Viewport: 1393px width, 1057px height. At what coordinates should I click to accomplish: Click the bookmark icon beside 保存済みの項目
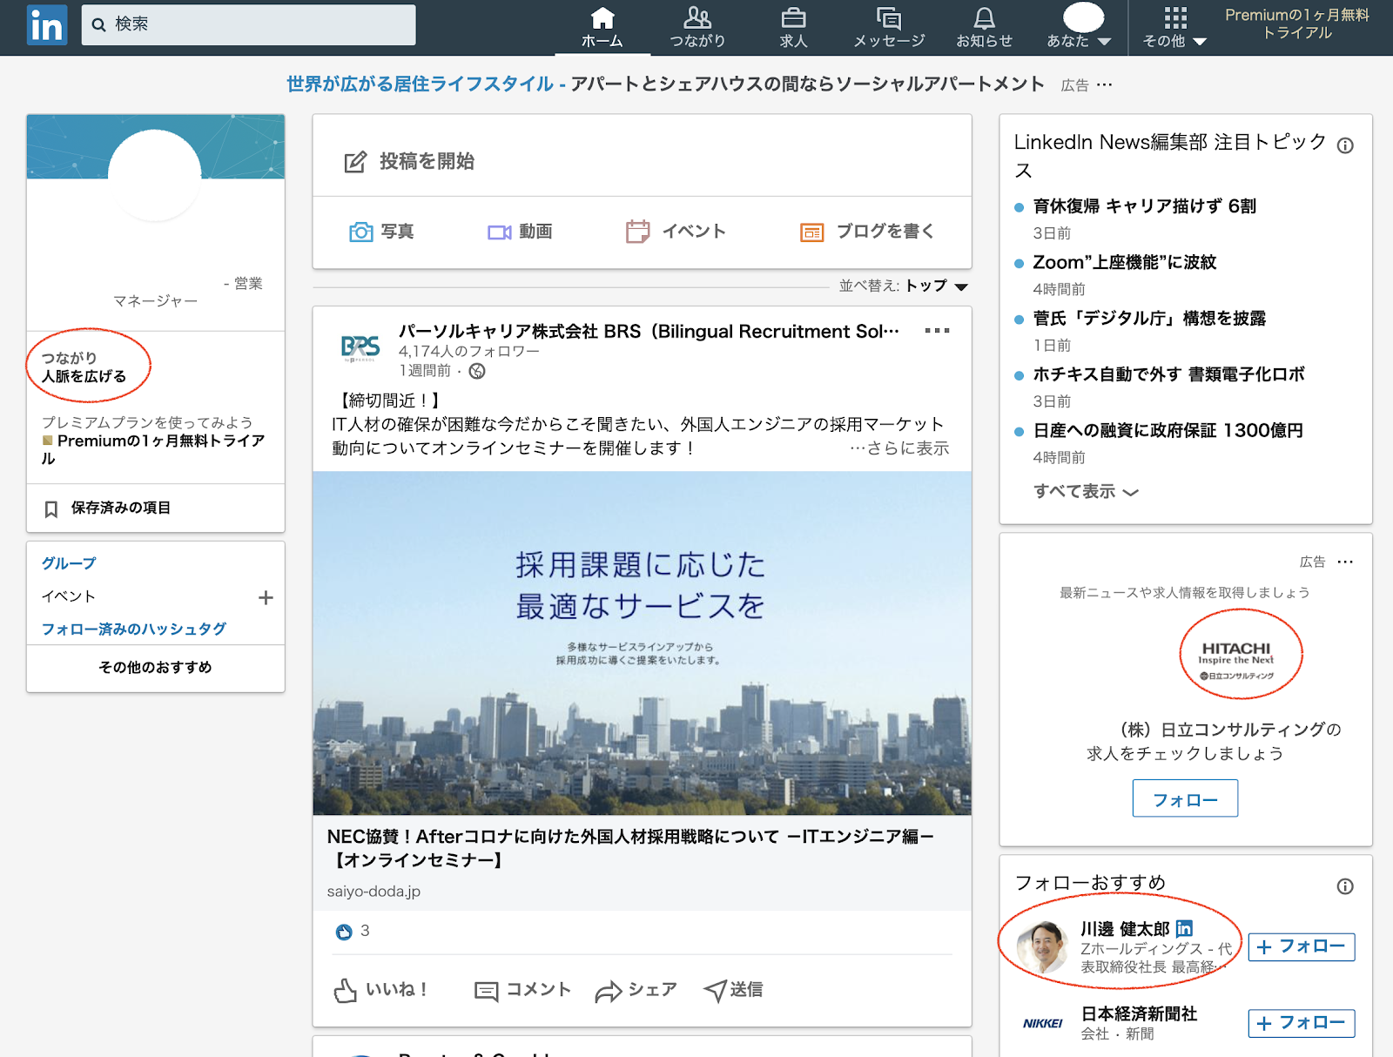pyautogui.click(x=51, y=508)
